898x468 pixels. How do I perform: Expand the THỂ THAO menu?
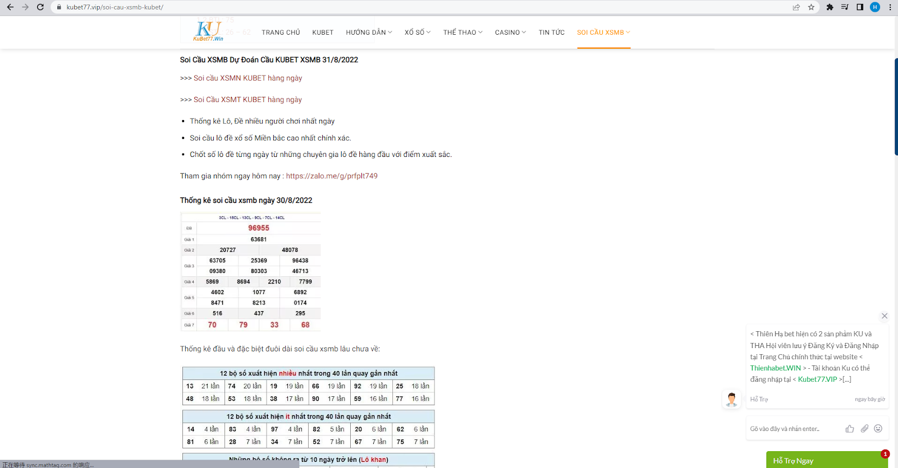click(x=463, y=33)
